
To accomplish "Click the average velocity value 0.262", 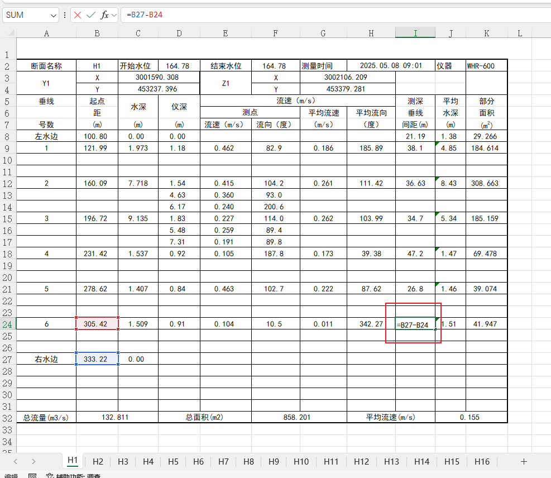I will coord(323,218).
